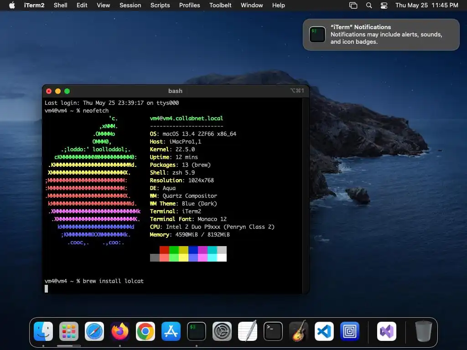This screenshot has width=467, height=350.
Task: Open the Profiles menu
Action: [x=189, y=5]
